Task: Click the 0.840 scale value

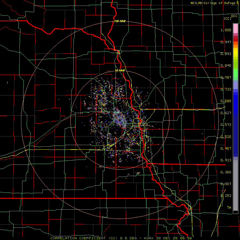Action: pyautogui.click(x=226, y=66)
